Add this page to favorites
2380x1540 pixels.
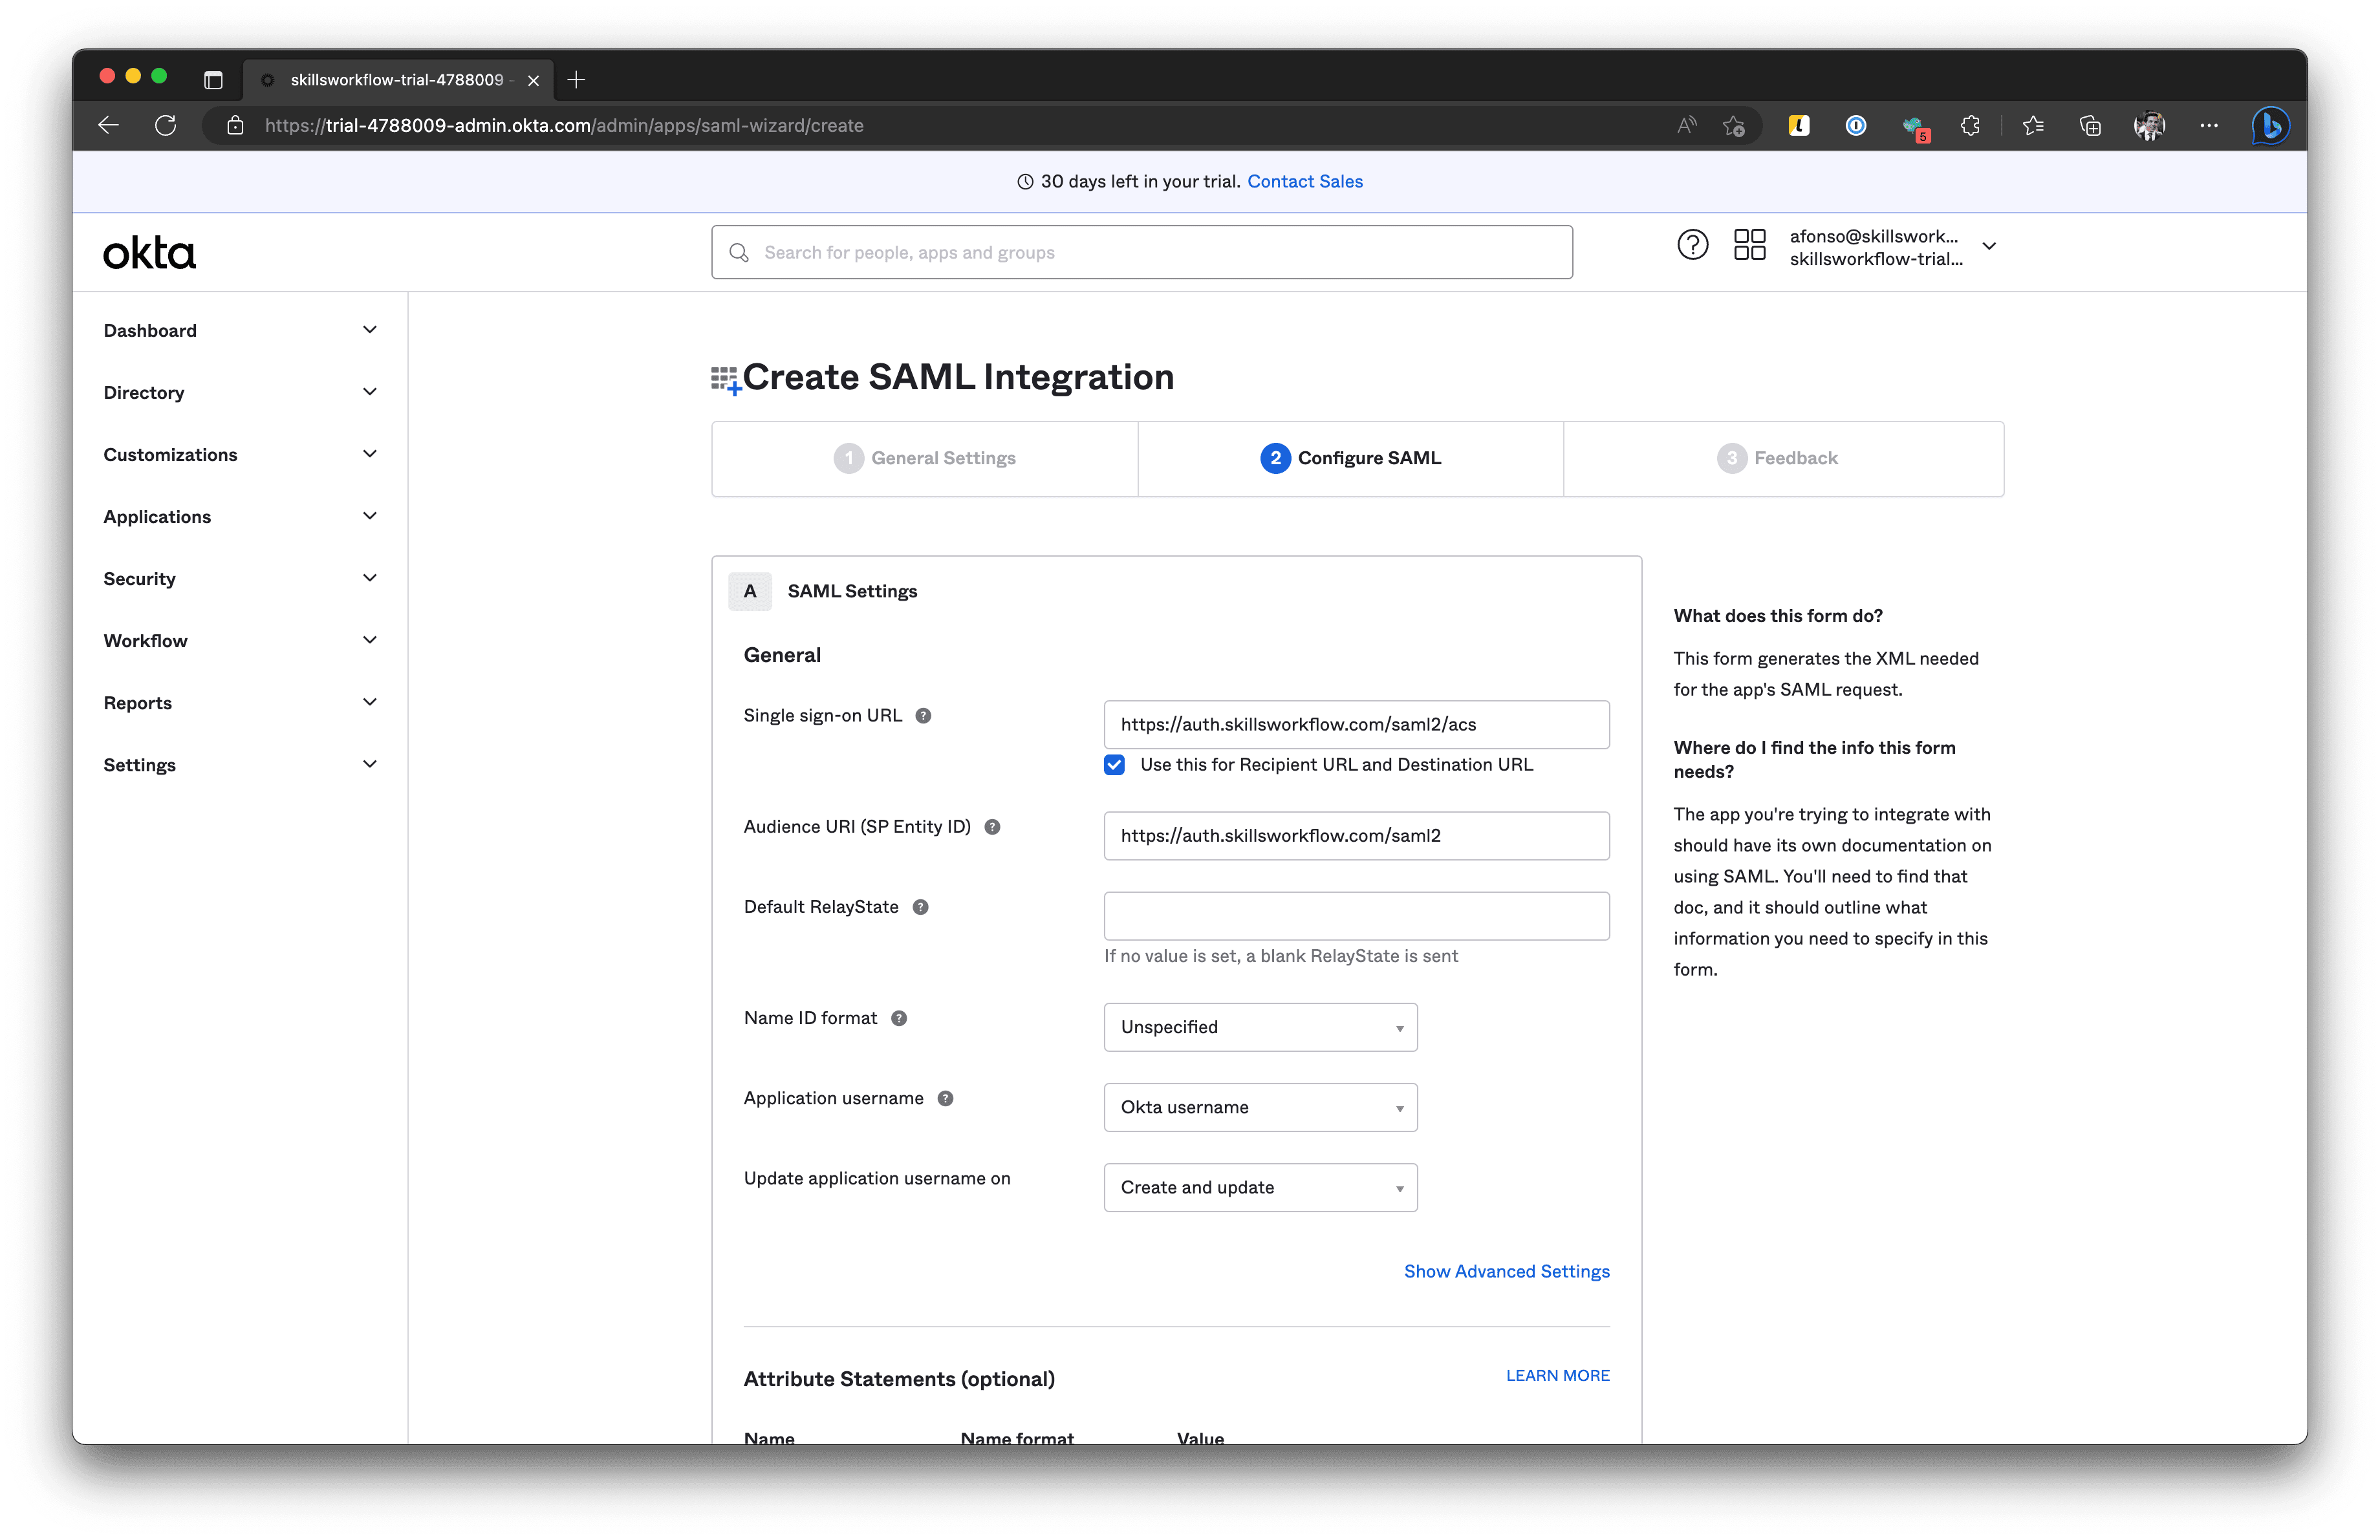pyautogui.click(x=1734, y=126)
